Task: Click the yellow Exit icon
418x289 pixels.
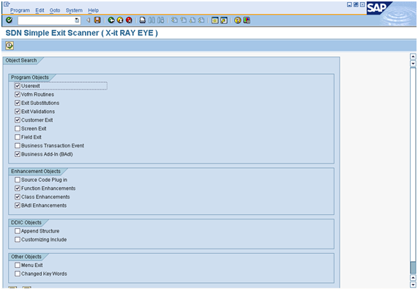Action: click(x=120, y=20)
